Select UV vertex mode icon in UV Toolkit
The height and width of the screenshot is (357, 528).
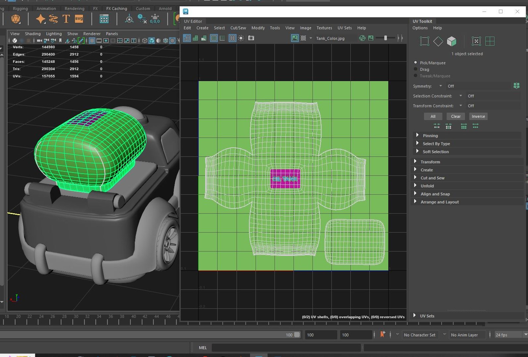click(424, 41)
